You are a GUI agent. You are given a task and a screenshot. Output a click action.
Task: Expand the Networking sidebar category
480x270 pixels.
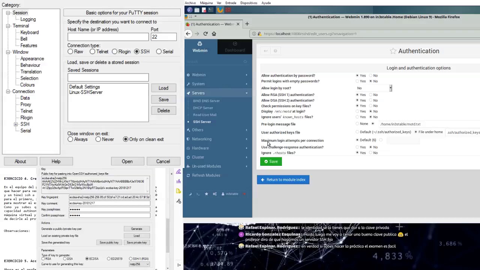pos(217,139)
